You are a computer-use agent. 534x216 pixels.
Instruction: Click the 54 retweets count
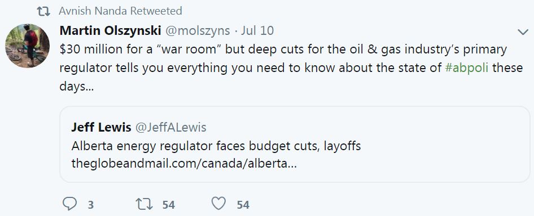point(169,205)
